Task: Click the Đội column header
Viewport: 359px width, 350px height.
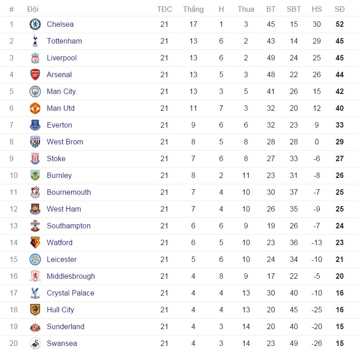Action: 33,9
